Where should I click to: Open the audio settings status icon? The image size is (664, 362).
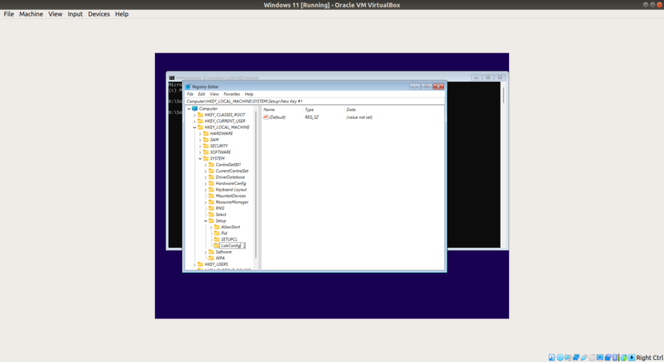pyautogui.click(x=568, y=357)
